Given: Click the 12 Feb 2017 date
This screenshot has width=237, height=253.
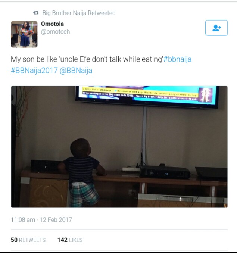Looking at the screenshot, I should tap(56, 220).
